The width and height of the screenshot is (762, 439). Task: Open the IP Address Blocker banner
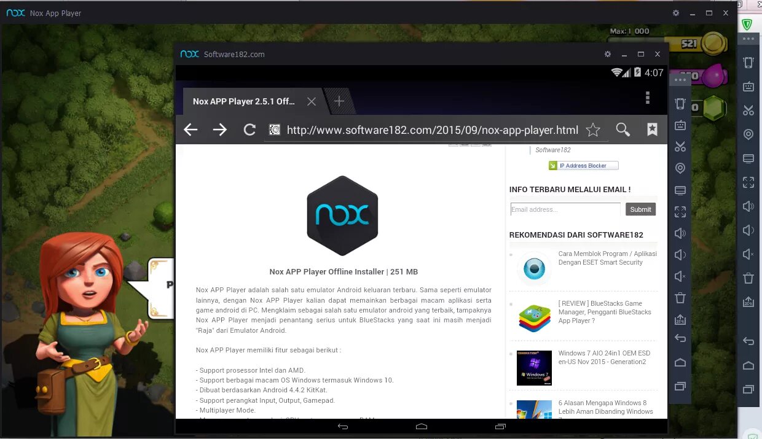point(584,166)
